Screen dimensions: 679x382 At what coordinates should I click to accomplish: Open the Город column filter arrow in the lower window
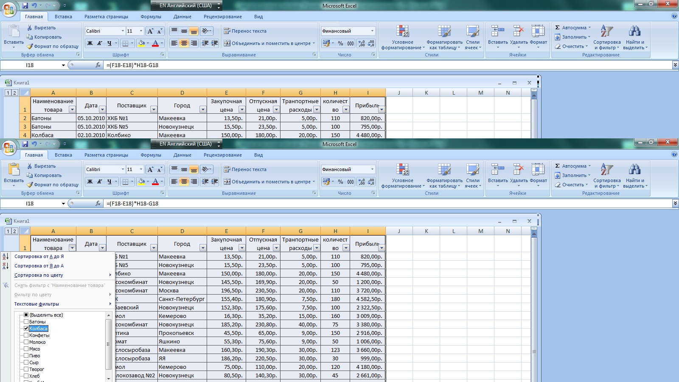(203, 248)
